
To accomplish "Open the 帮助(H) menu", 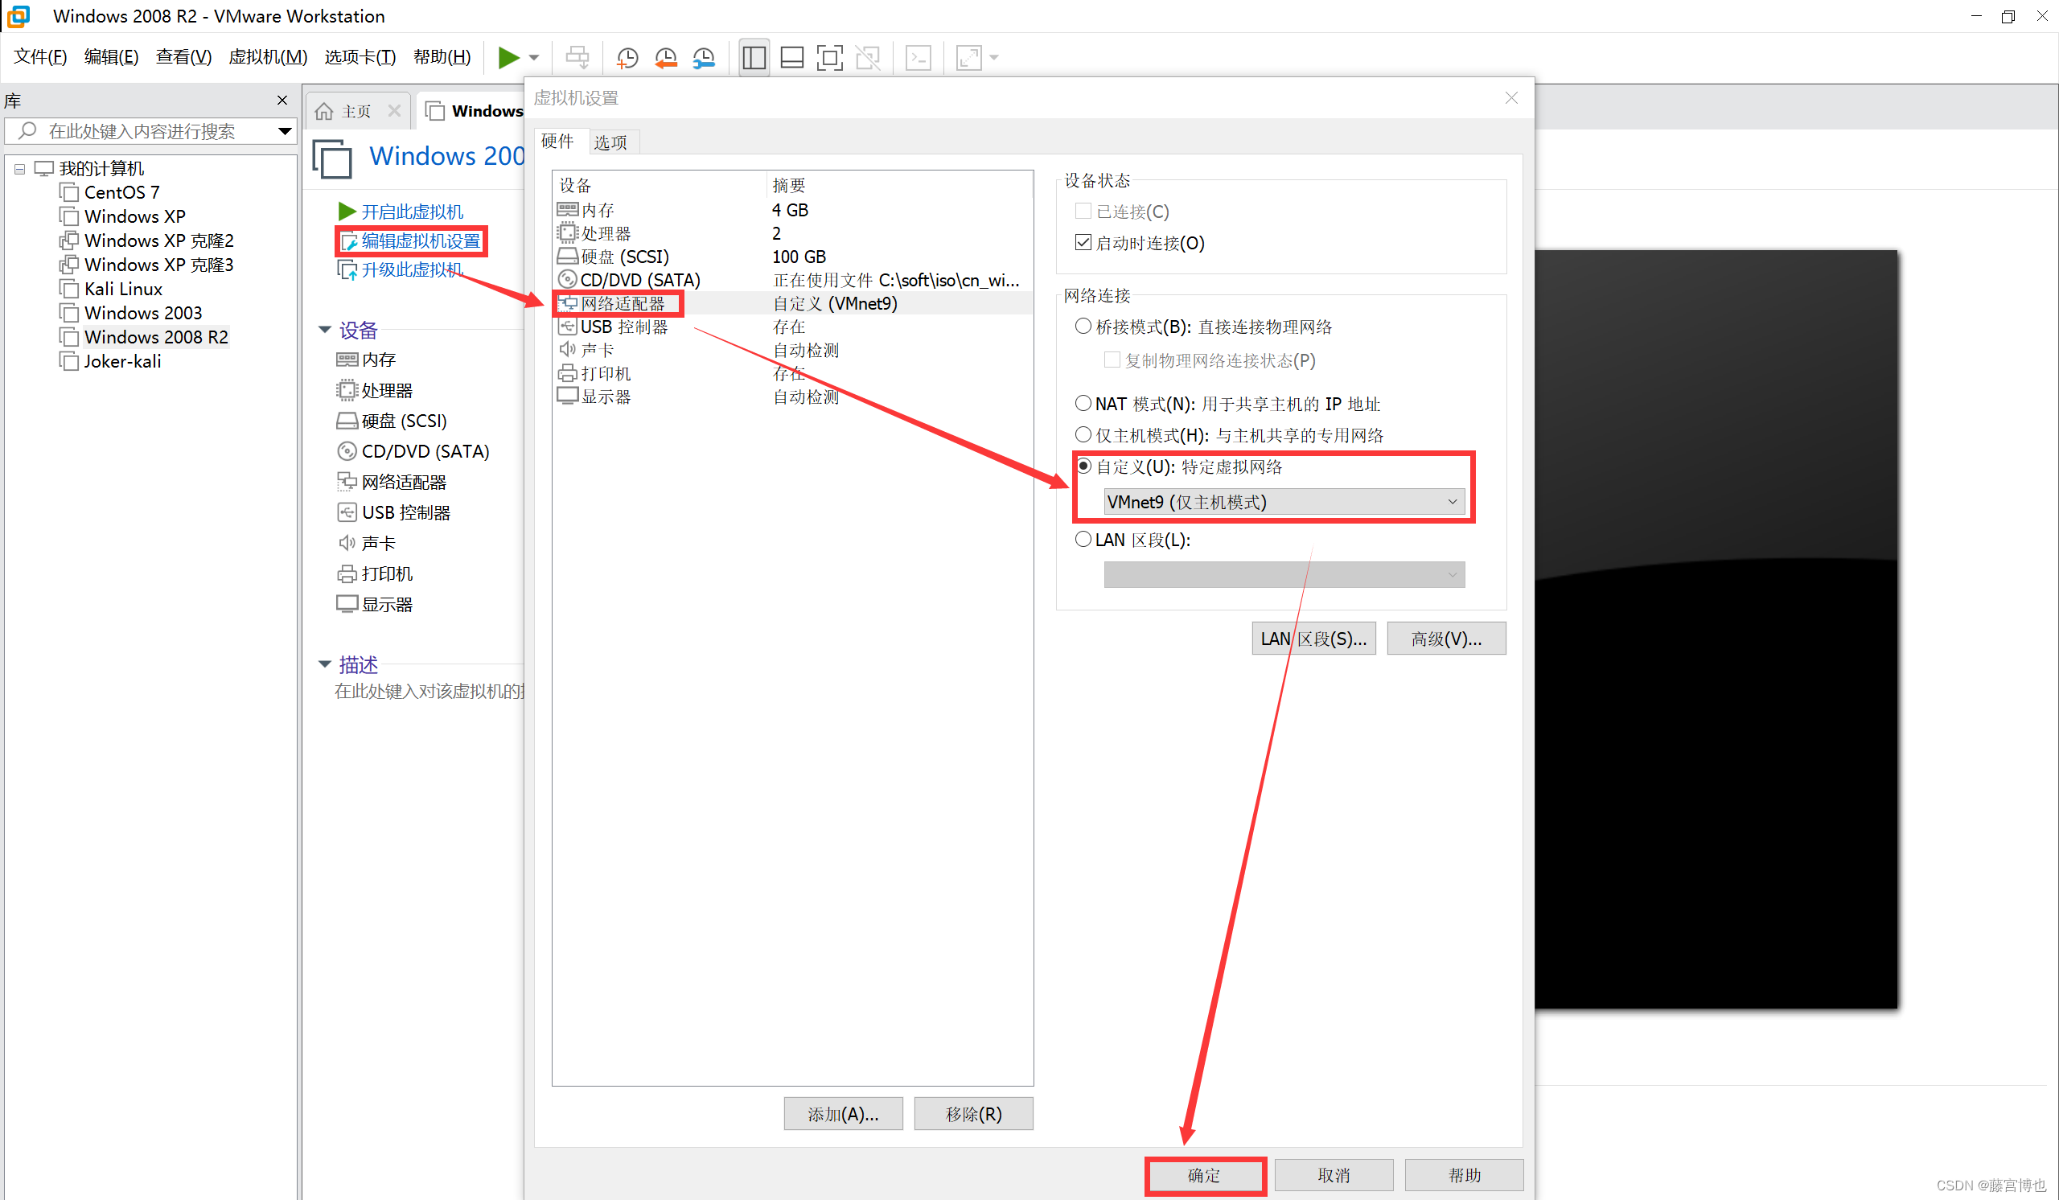I will [442, 56].
